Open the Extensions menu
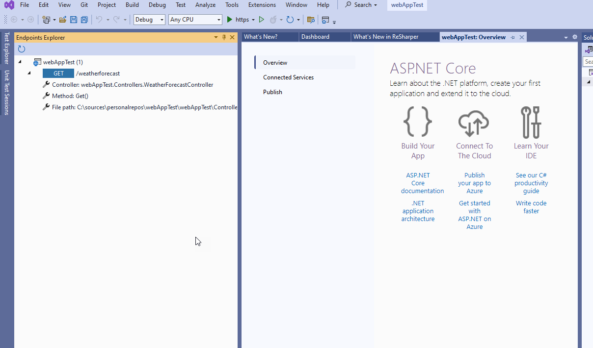 [x=262, y=5]
